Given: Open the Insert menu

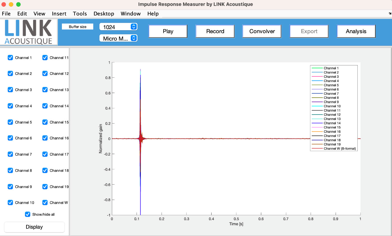Looking at the screenshot, I should [x=59, y=14].
